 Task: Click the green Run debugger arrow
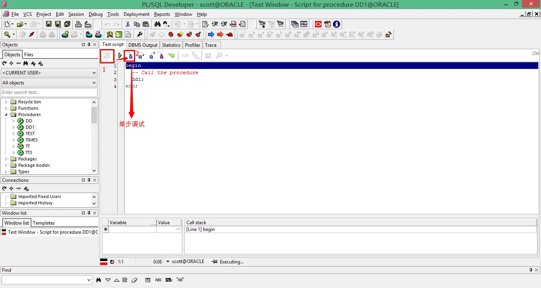120,55
